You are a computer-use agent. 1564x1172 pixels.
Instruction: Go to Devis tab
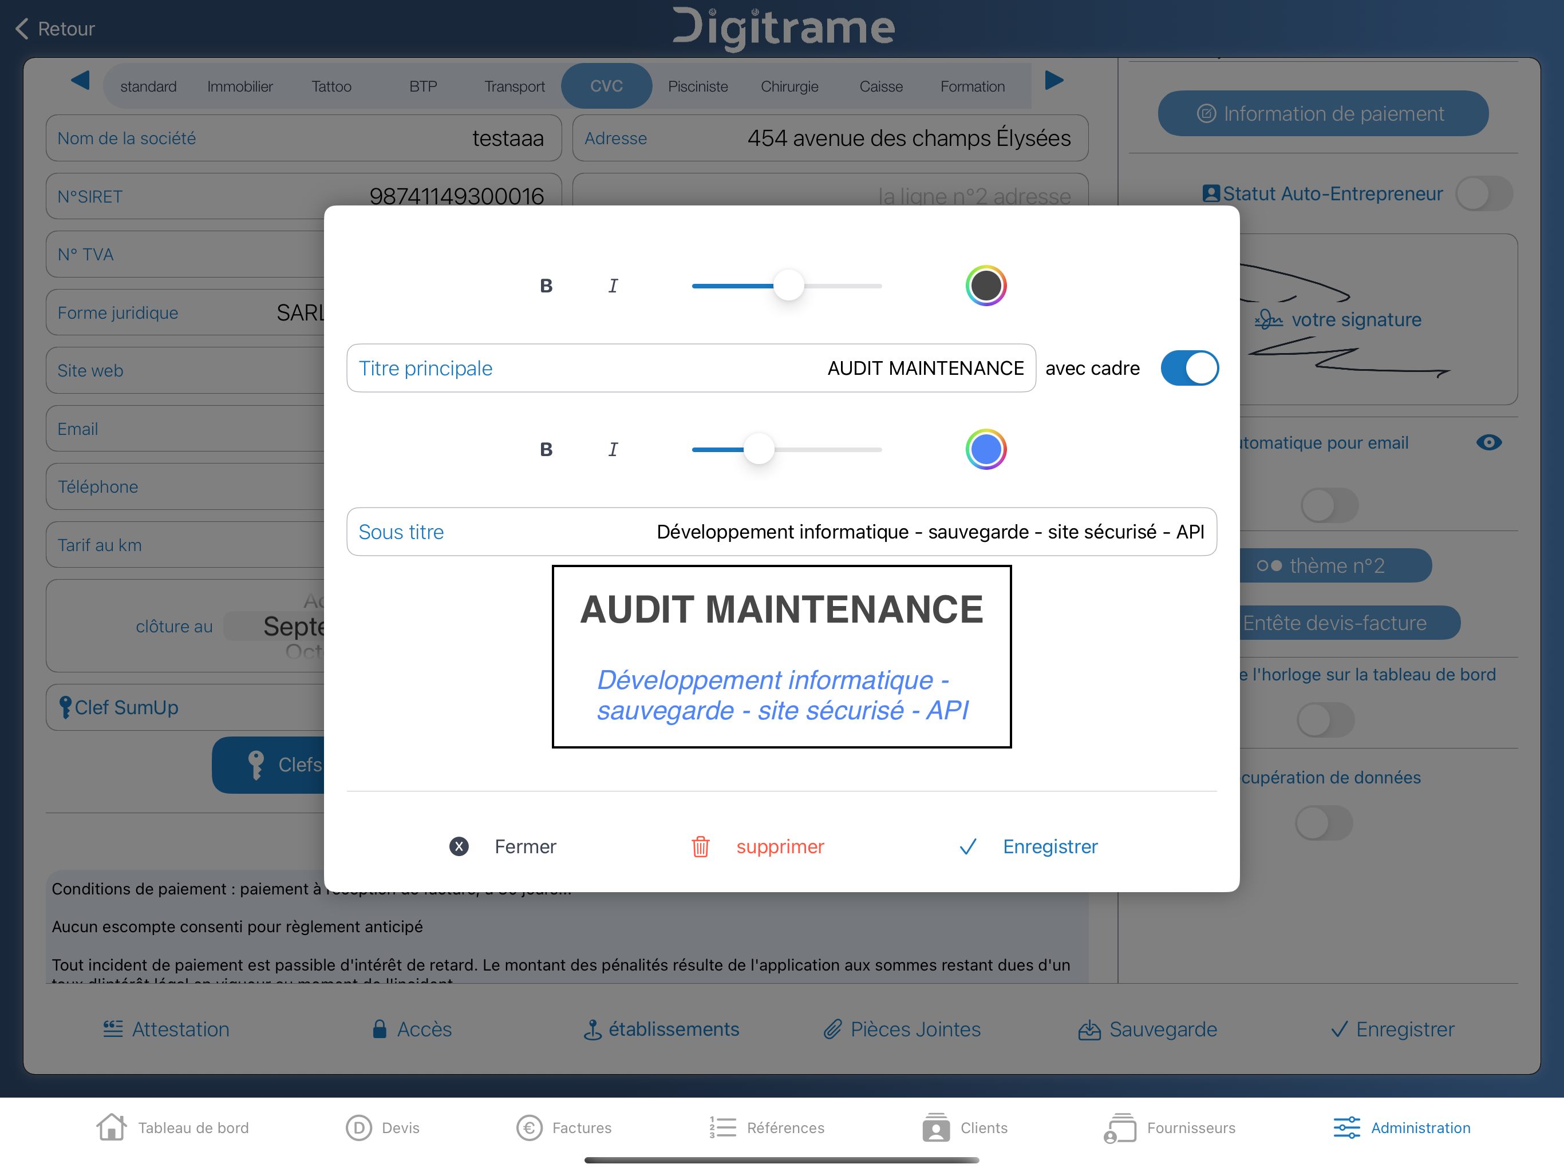click(382, 1127)
